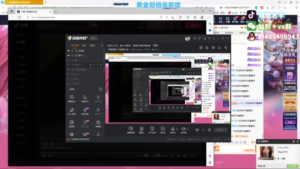
Task: Expand speaker options arrow
Action: click(x=188, y=129)
